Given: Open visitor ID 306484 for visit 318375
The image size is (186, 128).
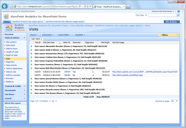Looking at the screenshot, I should pyautogui.click(x=67, y=72).
